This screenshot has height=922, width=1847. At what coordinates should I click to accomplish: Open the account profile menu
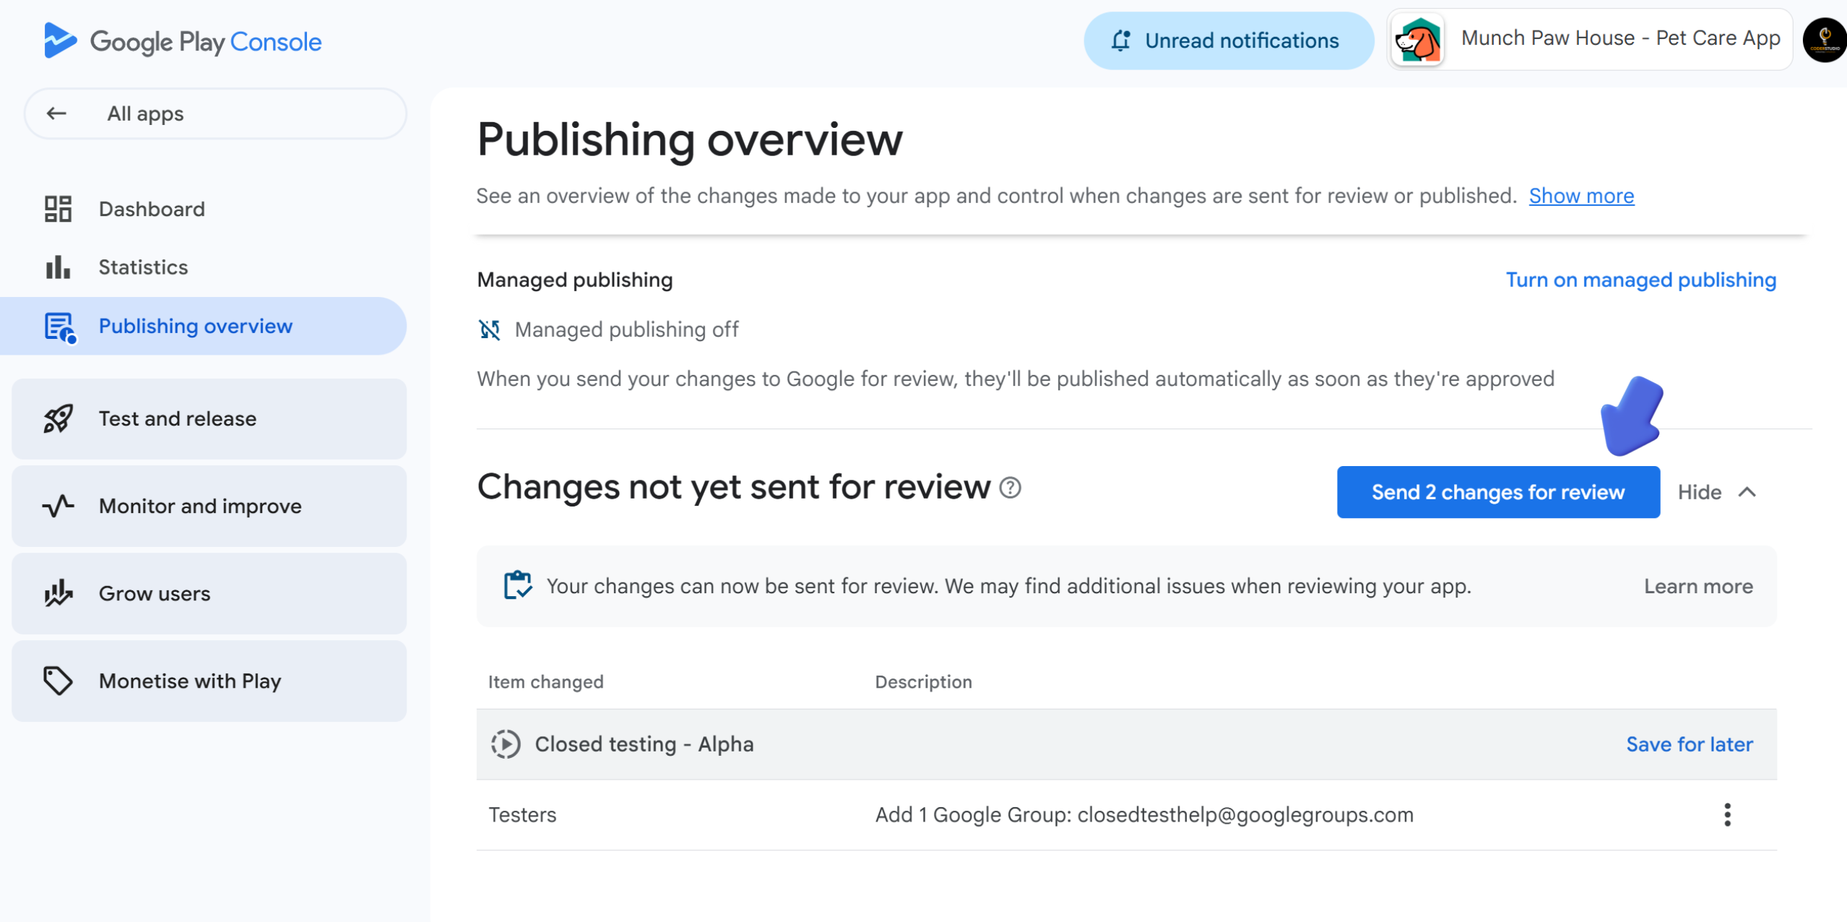[1823, 40]
